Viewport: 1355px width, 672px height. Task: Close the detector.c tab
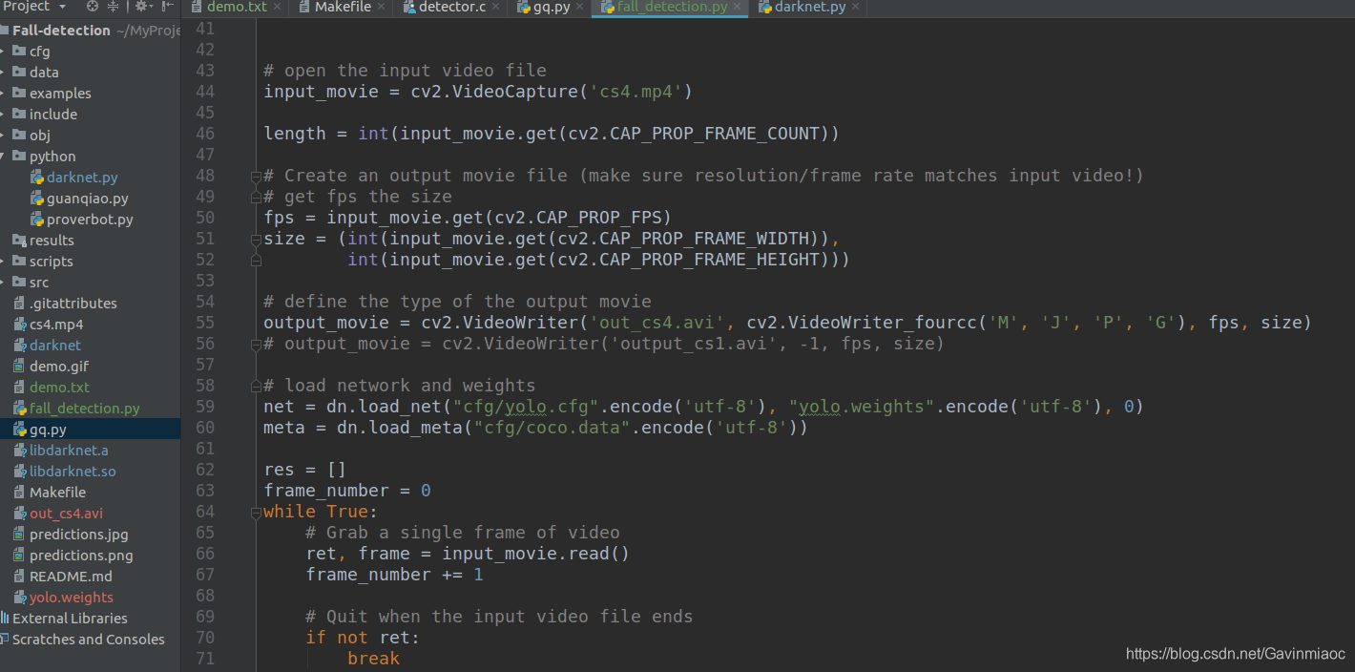(496, 7)
